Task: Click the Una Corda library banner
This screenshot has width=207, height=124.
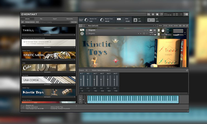Action: click(x=49, y=80)
